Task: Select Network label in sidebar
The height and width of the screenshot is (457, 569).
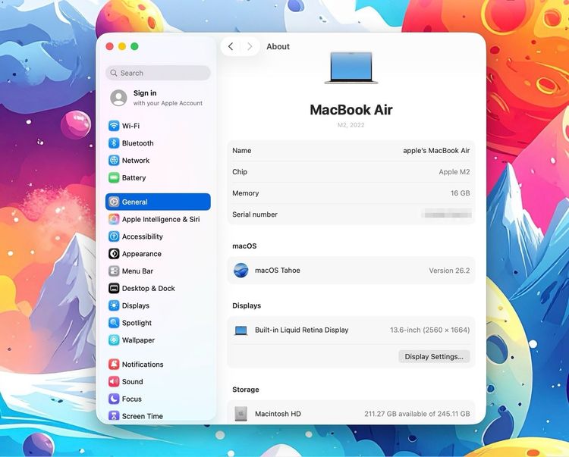Action: click(136, 160)
